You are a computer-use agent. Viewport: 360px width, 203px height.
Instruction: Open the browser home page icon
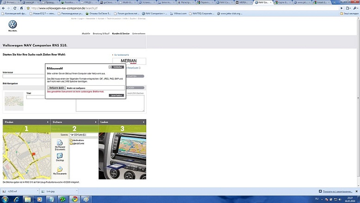(x=21, y=8)
